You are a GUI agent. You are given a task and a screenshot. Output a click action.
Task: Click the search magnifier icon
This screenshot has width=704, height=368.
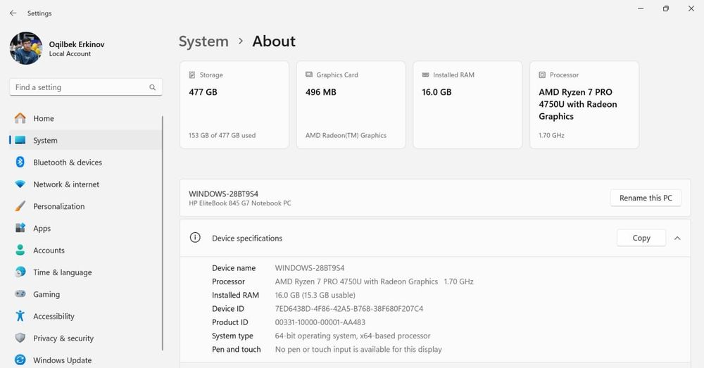coord(153,87)
